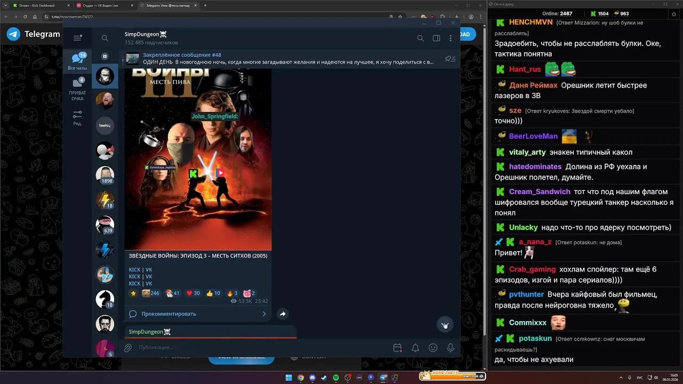This screenshot has width=683, height=384.
Task: Click username Cream_Sandwich in stream chat
Action: click(x=539, y=191)
